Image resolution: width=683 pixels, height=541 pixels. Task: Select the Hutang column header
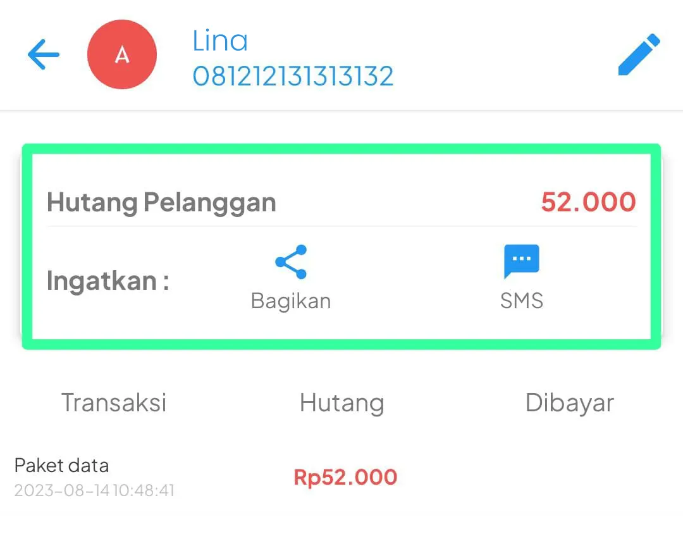tap(341, 402)
